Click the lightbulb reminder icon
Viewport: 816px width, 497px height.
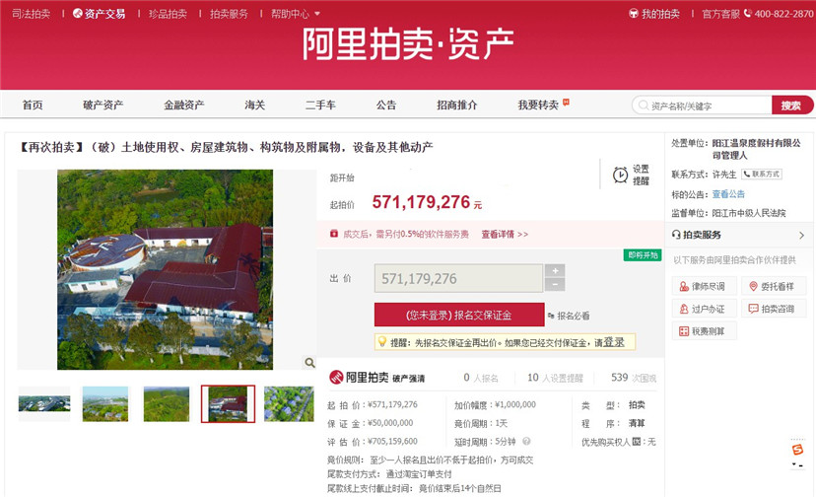tap(382, 342)
